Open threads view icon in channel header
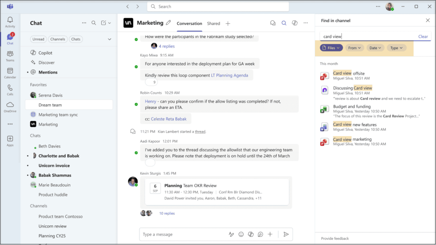The height and width of the screenshot is (245, 436). [x=273, y=23]
